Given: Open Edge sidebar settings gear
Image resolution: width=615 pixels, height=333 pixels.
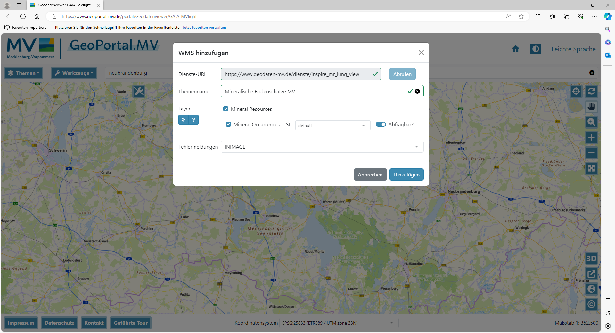Looking at the screenshot, I should tap(608, 326).
